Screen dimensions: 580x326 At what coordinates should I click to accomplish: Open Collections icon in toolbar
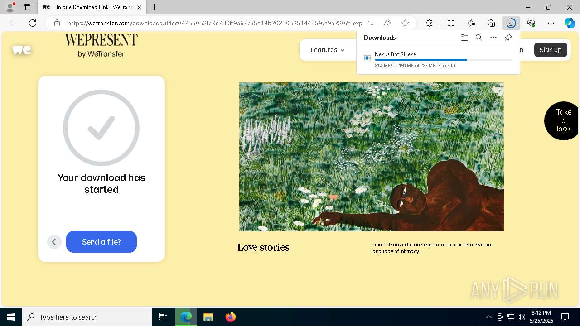coord(491,23)
